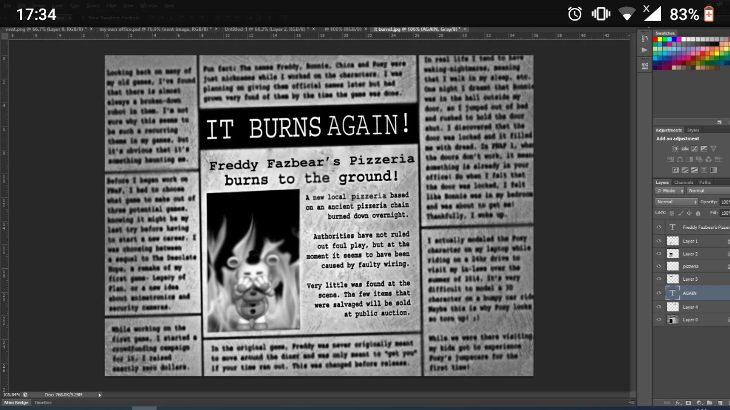Switch to it burns!.jpg document tab

pyautogui.click(x=417, y=29)
